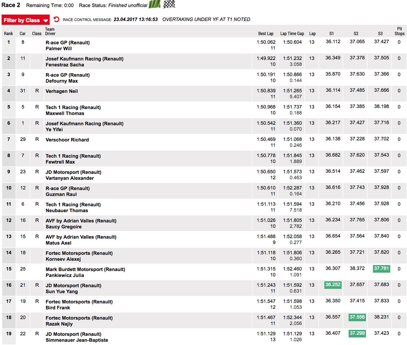Screen dimensions: 407x345
Task: Click the S3 column header
Action: pos(380,34)
